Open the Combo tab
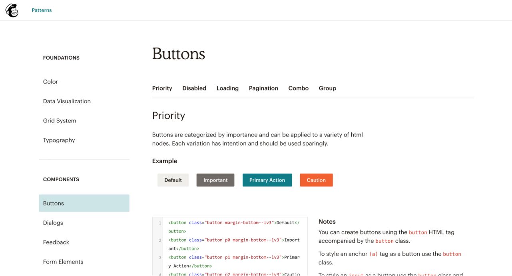The height and width of the screenshot is (276, 512). click(298, 88)
